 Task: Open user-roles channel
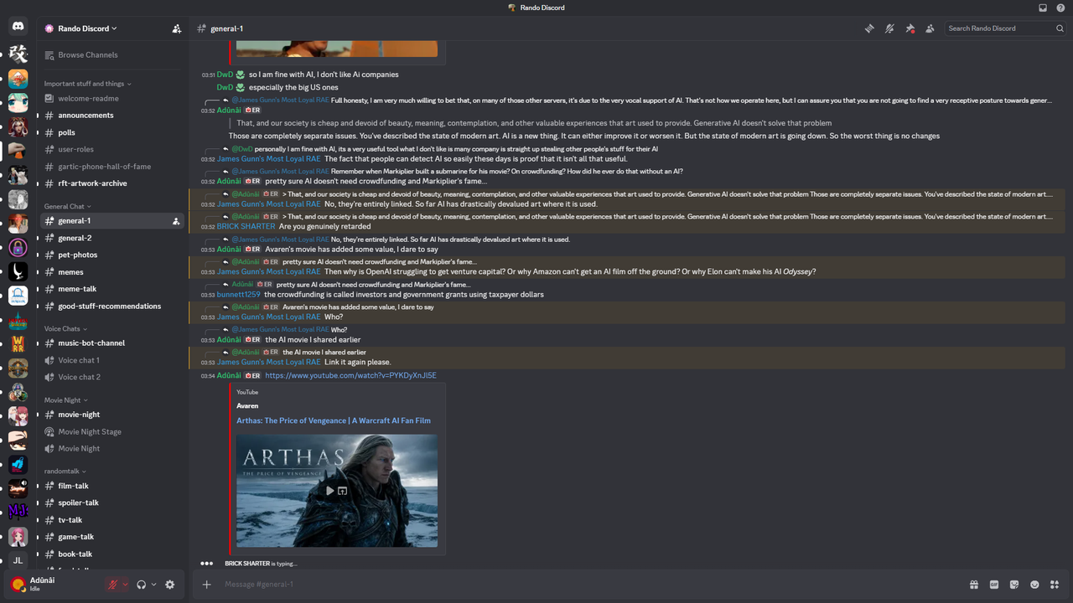(111, 149)
